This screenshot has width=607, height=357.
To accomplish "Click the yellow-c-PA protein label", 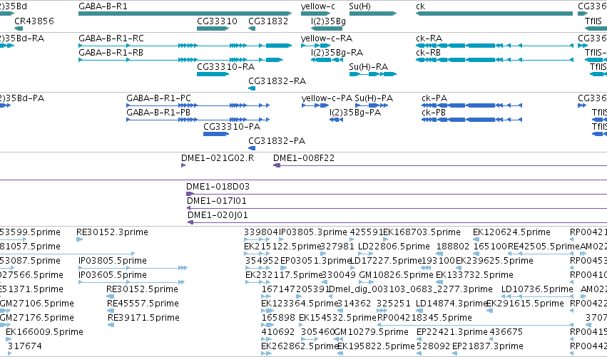I will click(327, 98).
